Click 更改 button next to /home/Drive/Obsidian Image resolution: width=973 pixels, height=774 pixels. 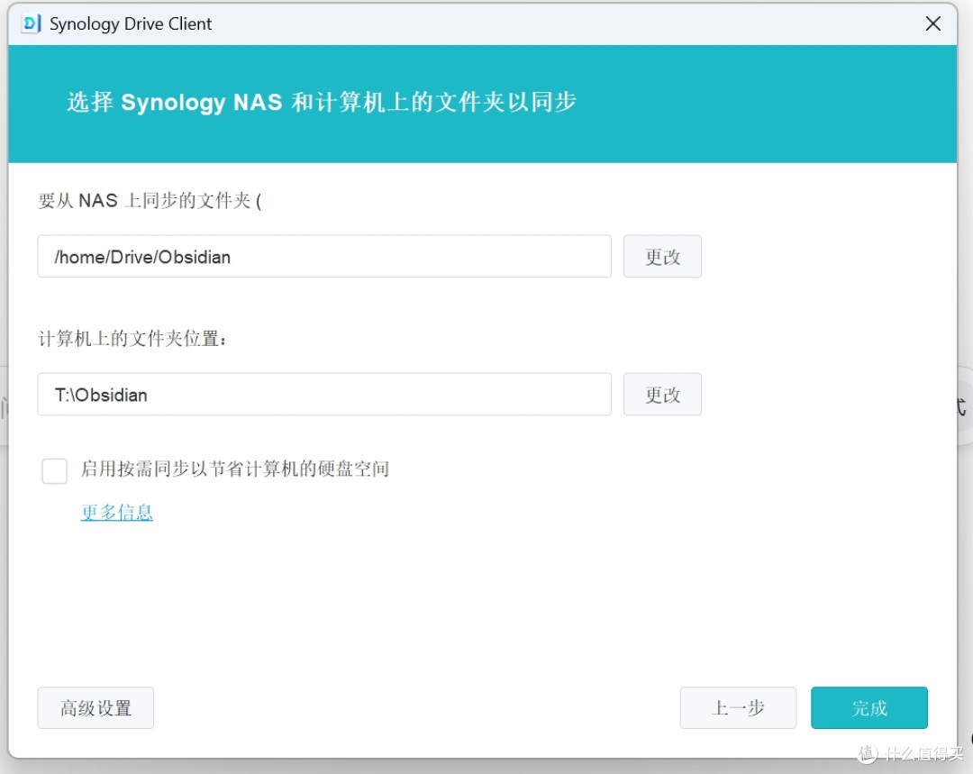(662, 256)
